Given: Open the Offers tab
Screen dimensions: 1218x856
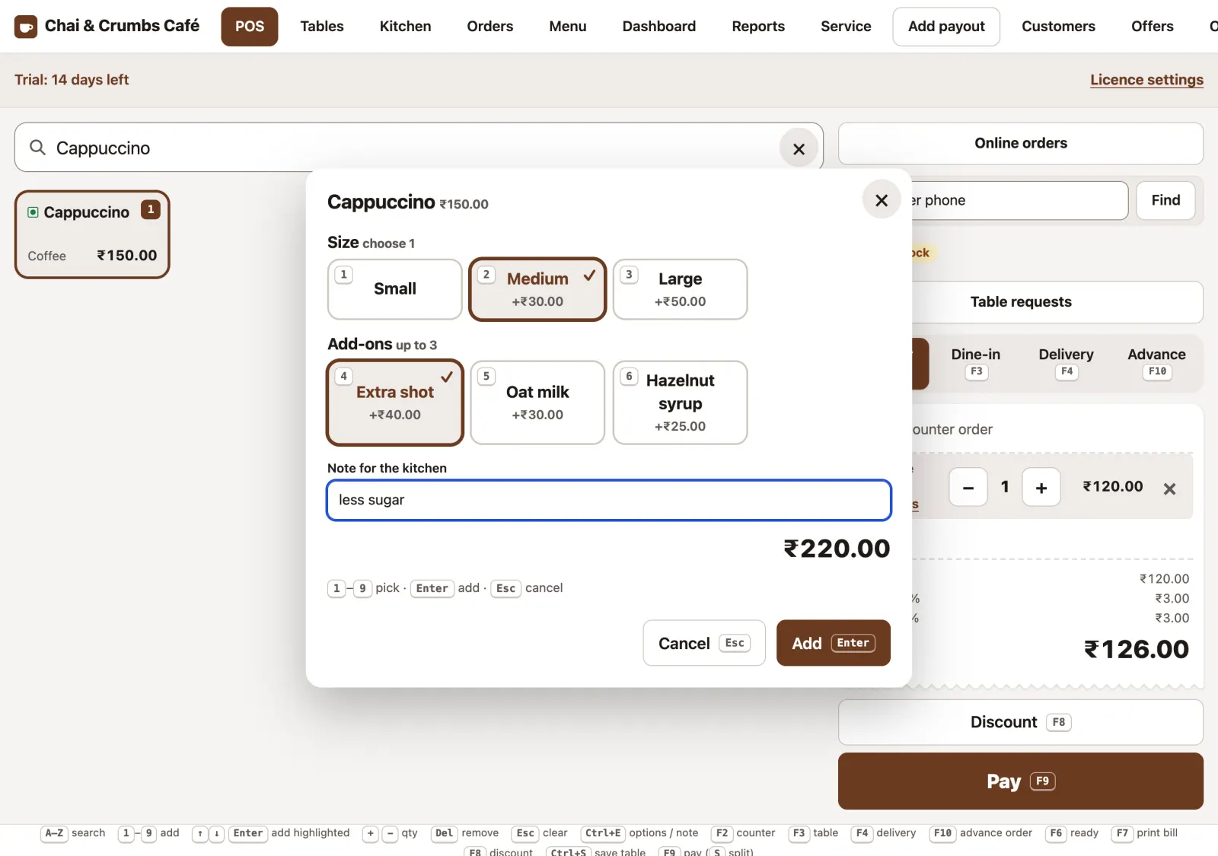Looking at the screenshot, I should (1153, 27).
